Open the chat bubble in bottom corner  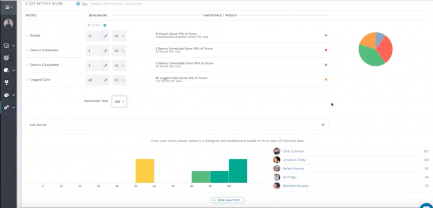pyautogui.click(x=427, y=205)
